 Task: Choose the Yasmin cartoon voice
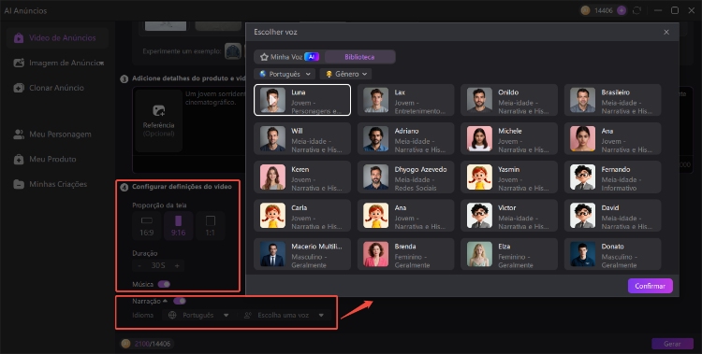pos(509,177)
